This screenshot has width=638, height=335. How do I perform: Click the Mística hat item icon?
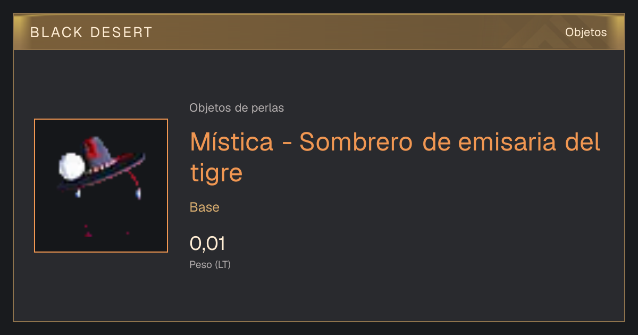(x=101, y=186)
